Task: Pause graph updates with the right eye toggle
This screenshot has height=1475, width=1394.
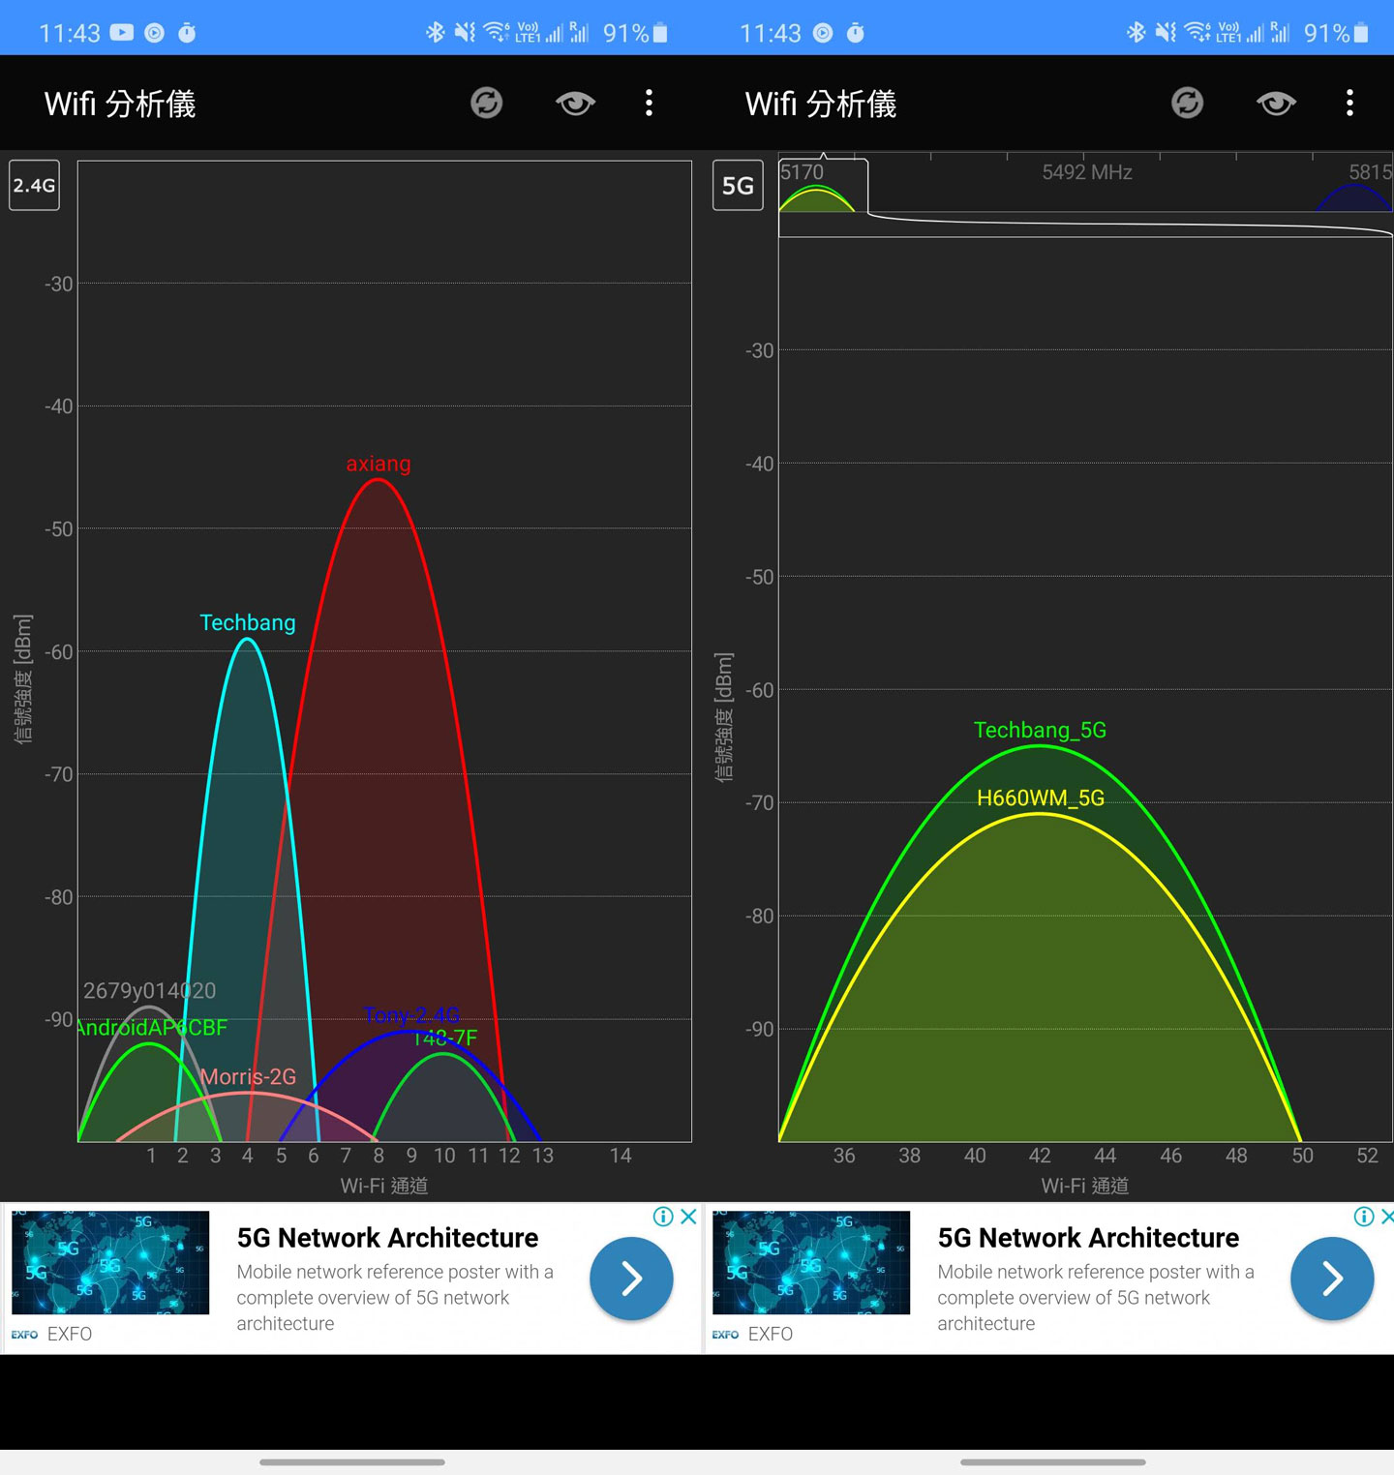Action: pyautogui.click(x=1276, y=103)
